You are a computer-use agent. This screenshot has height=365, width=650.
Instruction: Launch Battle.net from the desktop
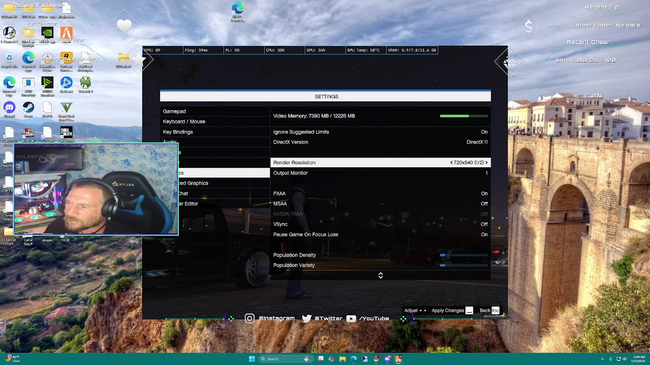pyautogui.click(x=66, y=84)
